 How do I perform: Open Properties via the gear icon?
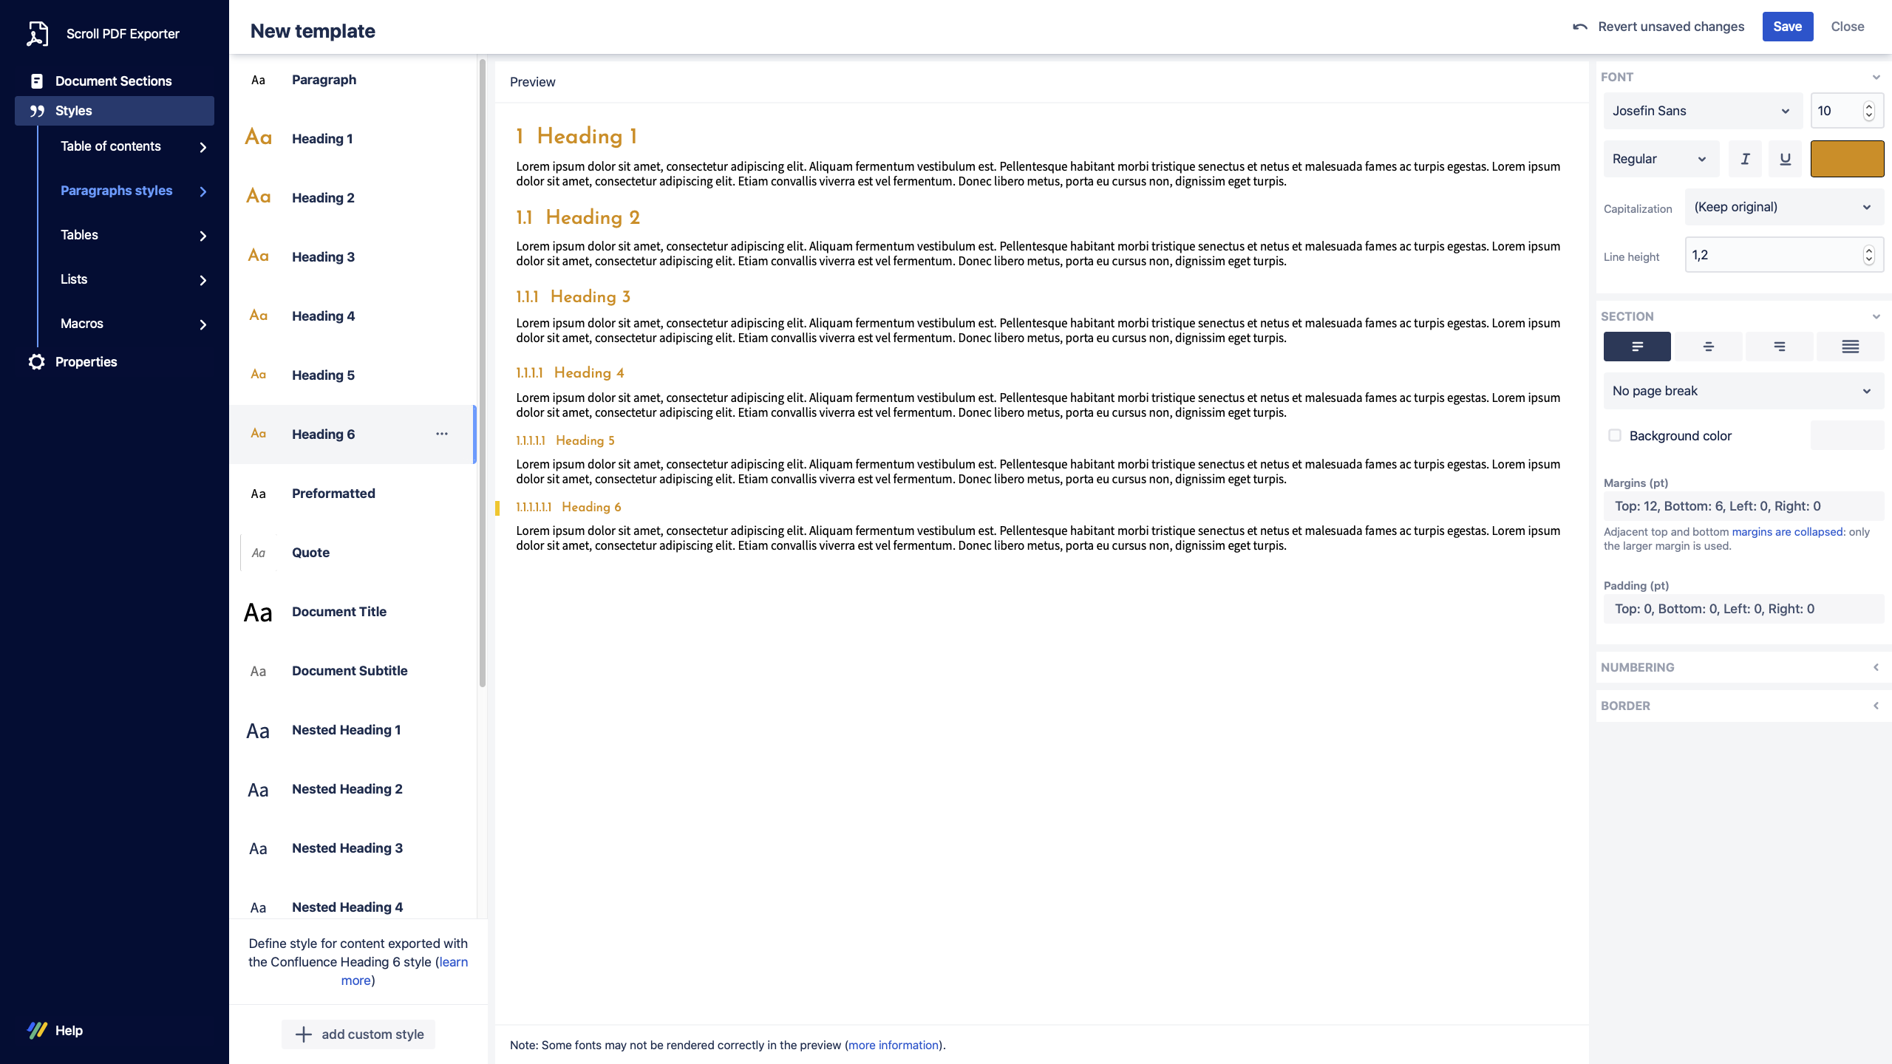coord(38,361)
